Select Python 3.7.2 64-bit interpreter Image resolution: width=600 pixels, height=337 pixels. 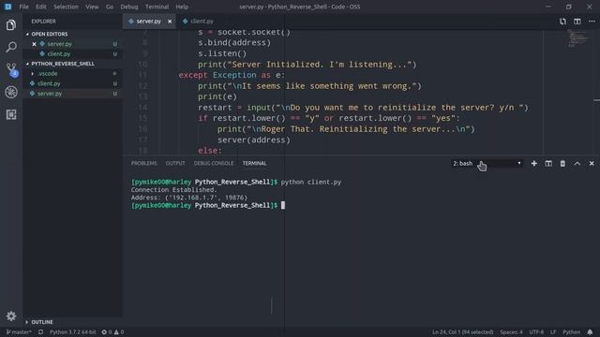click(73, 332)
